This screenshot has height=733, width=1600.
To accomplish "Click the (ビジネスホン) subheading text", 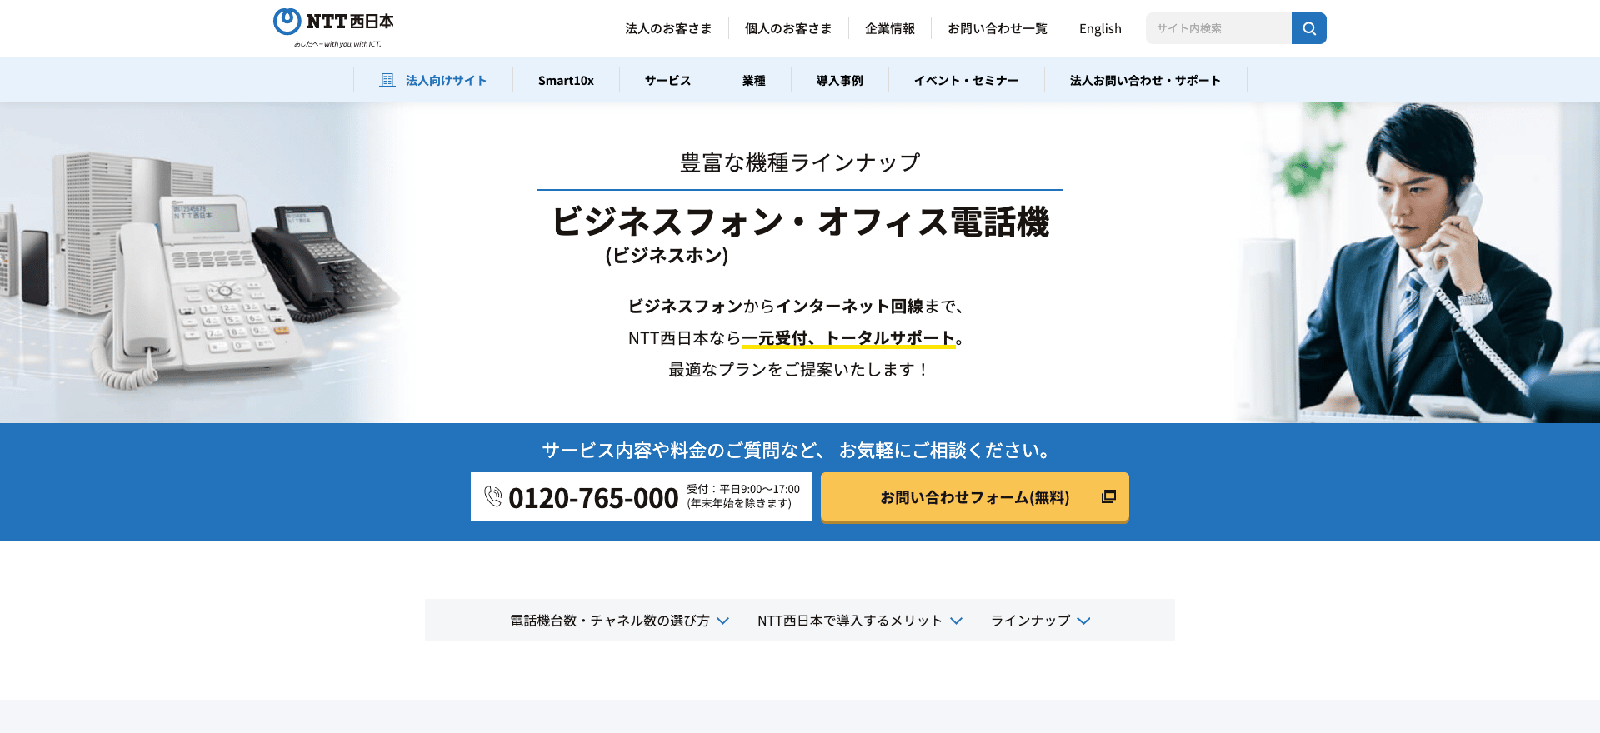I will (667, 255).
